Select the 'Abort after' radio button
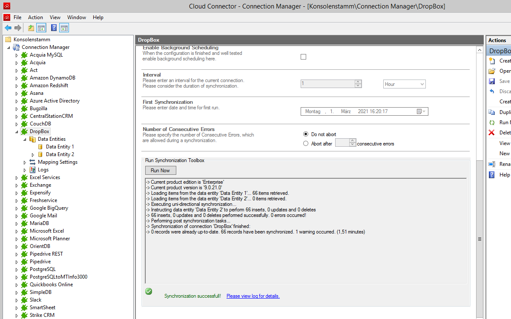 click(306, 144)
